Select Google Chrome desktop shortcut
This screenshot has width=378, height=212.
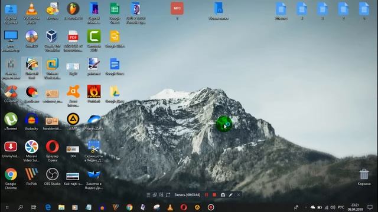11,179
